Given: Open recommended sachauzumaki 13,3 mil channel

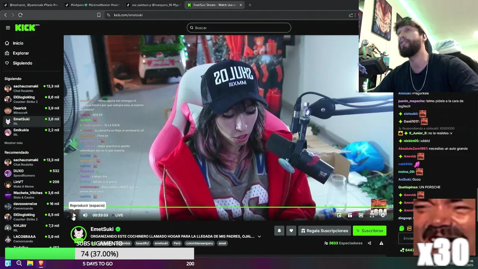Looking at the screenshot, I should click(32, 162).
